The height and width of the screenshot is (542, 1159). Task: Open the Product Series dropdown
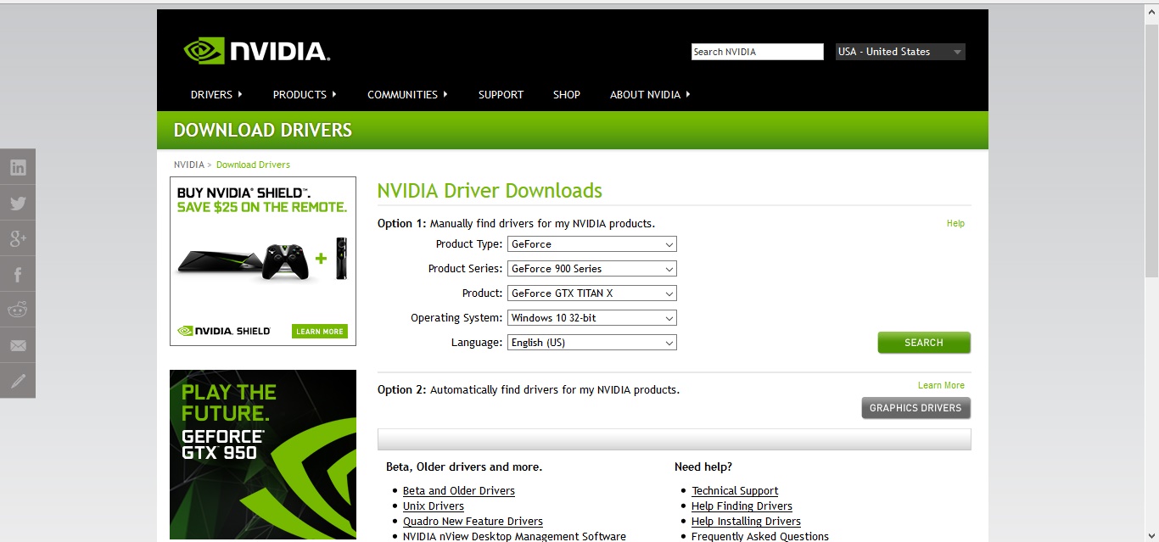592,269
